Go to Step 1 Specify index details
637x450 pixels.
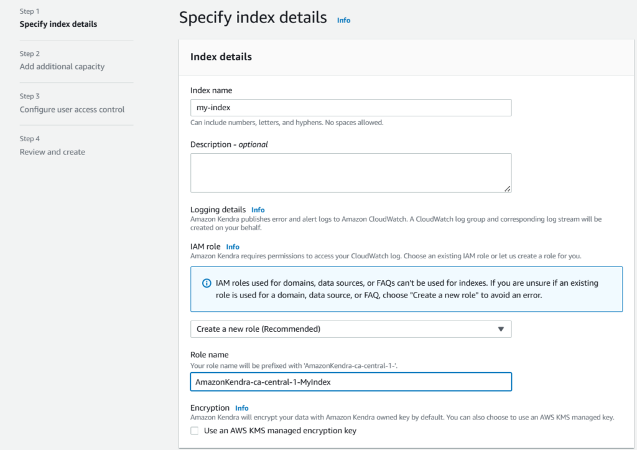coord(58,24)
